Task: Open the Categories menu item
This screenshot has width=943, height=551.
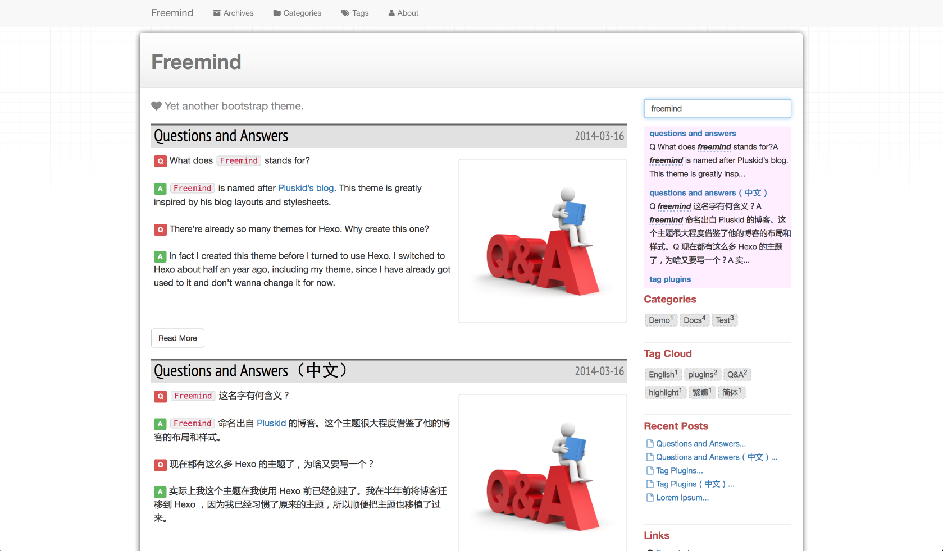Action: 297,13
